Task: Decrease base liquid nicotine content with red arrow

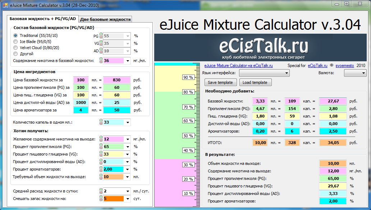Action: (101, 62)
